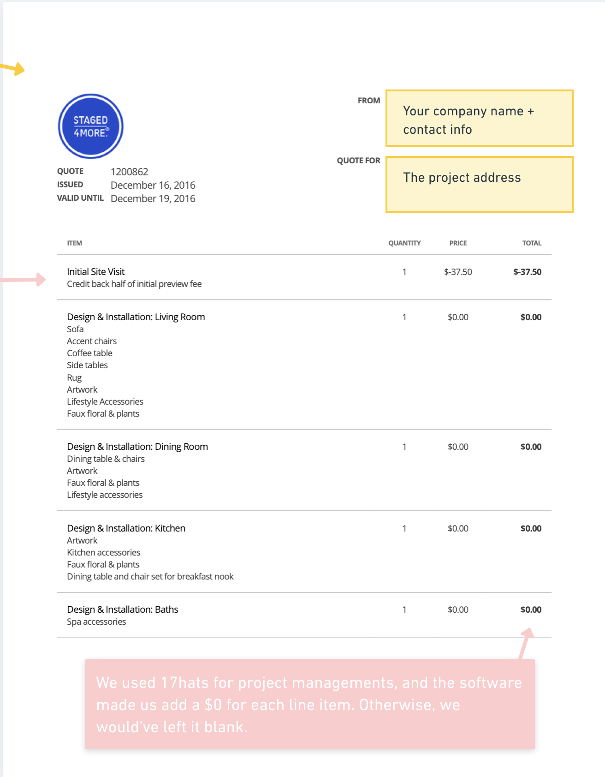Click the bold $-37.50 total amount
This screenshot has height=777, width=605.
(x=527, y=272)
